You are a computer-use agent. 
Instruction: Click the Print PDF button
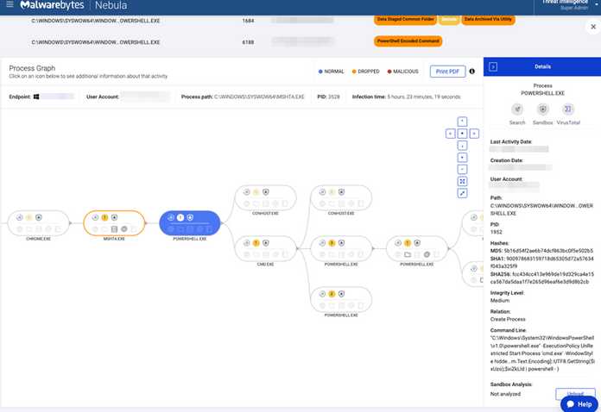pyautogui.click(x=447, y=72)
